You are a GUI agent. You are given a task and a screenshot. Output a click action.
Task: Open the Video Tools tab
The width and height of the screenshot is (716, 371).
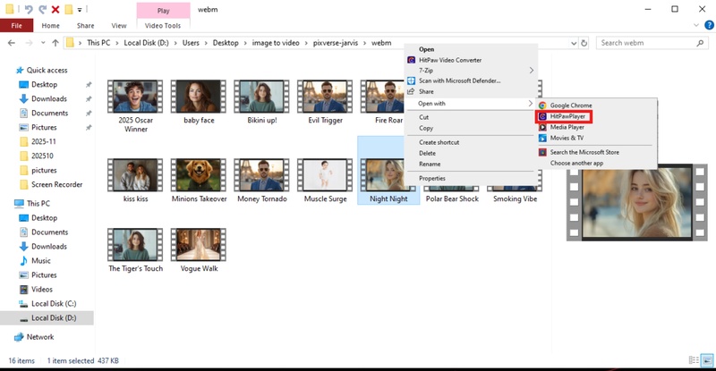(x=163, y=26)
